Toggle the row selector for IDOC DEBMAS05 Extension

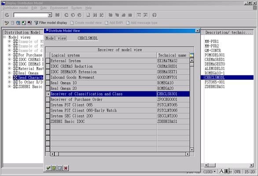48,72
